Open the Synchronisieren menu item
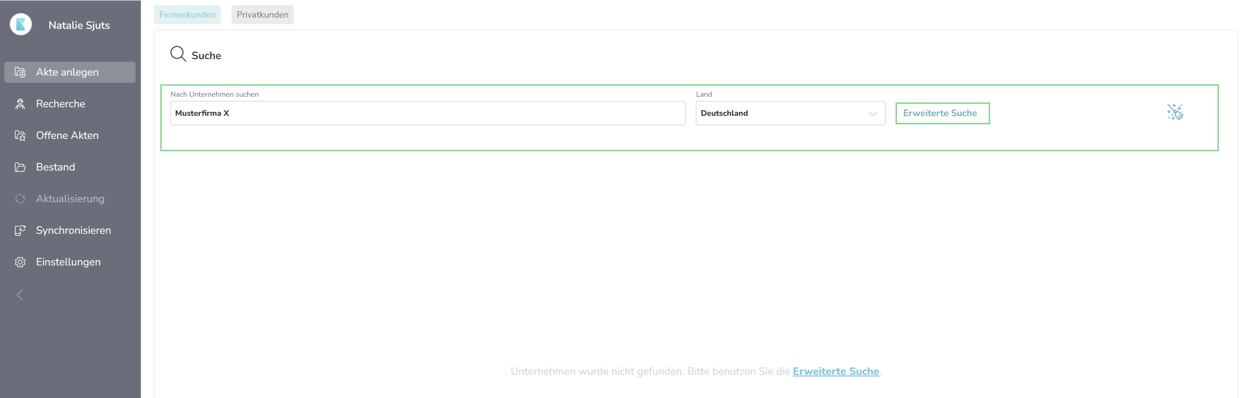The width and height of the screenshot is (1245, 398). point(70,230)
